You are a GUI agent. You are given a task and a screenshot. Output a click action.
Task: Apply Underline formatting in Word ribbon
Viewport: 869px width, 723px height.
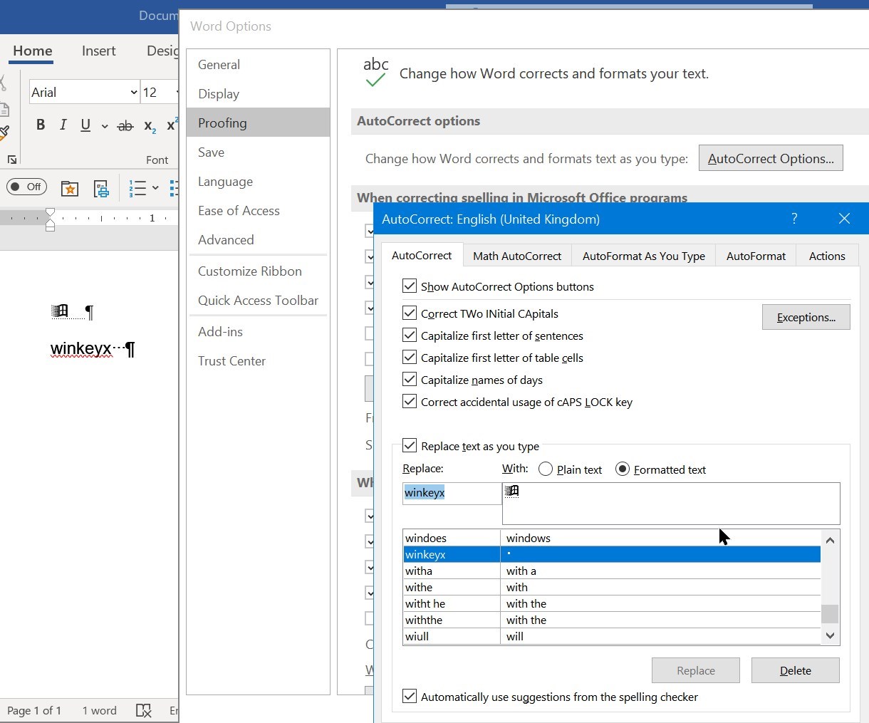pyautogui.click(x=85, y=125)
